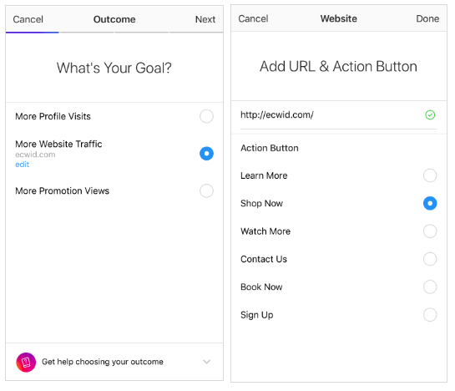Tap Done on the Website screen

427,18
